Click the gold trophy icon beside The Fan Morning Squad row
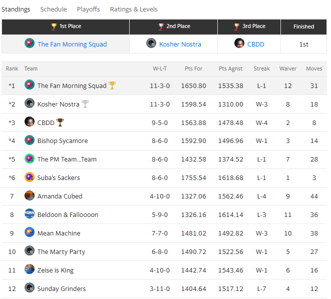331x299 pixels. point(112,85)
